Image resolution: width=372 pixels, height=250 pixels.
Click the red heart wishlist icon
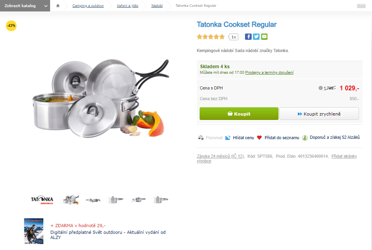259,138
